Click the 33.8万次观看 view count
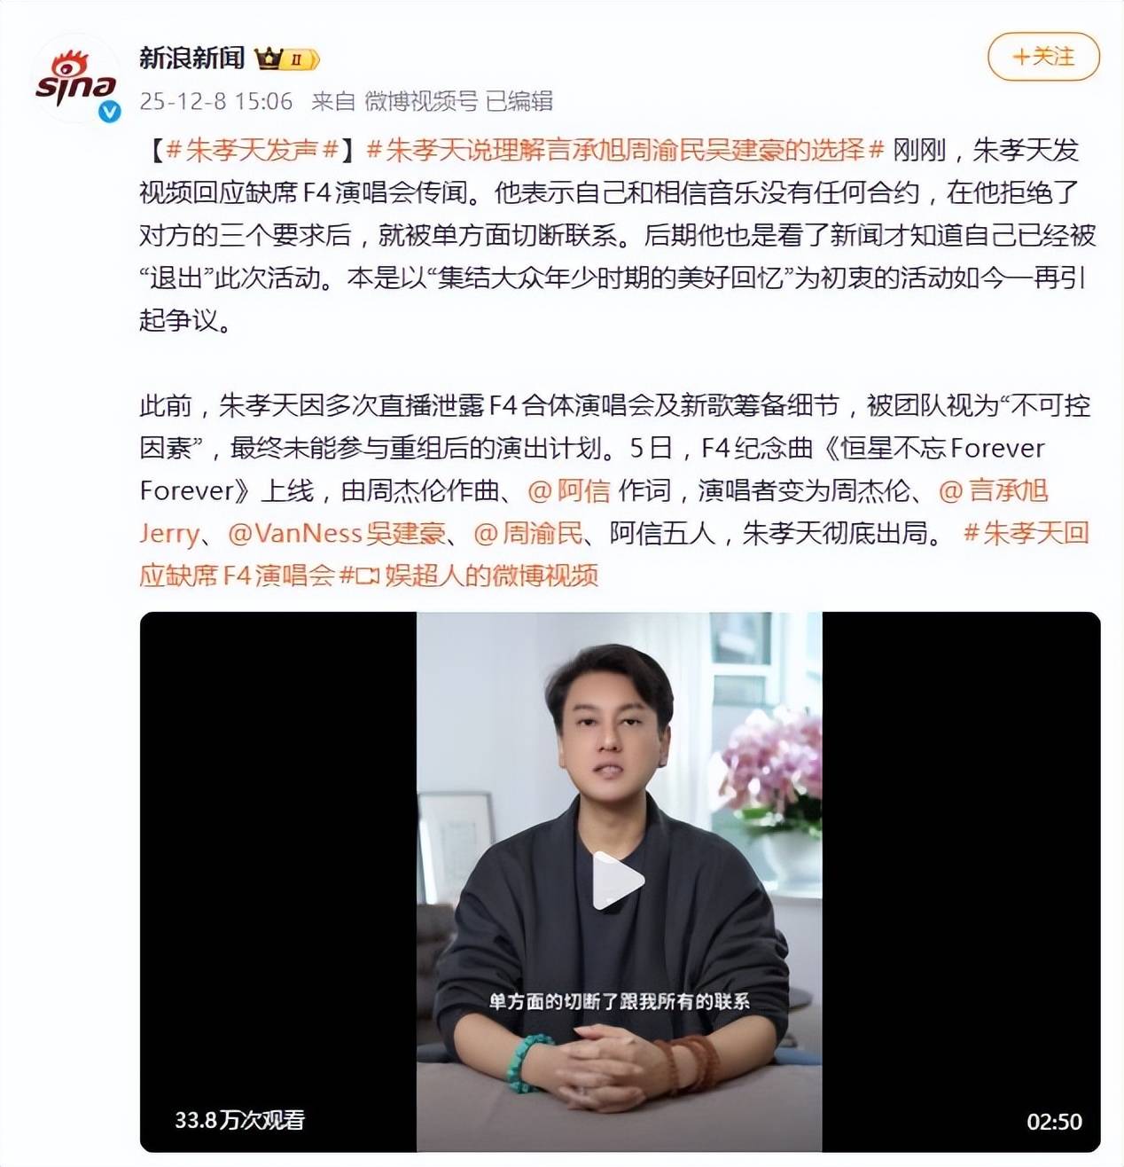The image size is (1124, 1167). pos(239,1120)
